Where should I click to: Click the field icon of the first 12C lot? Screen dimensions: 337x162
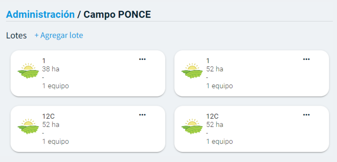[x=28, y=127]
